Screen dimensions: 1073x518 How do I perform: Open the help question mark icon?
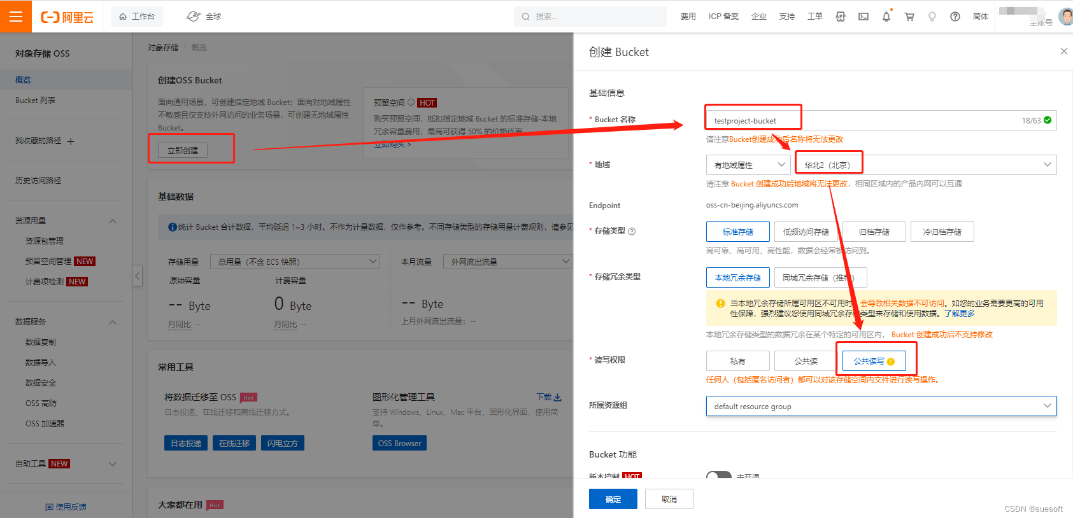pyautogui.click(x=955, y=17)
